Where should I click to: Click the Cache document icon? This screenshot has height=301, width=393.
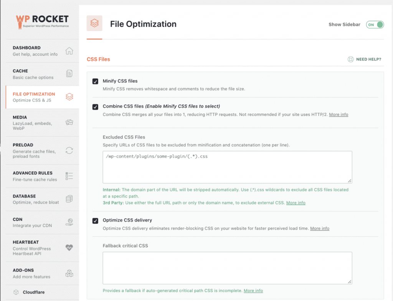click(69, 74)
